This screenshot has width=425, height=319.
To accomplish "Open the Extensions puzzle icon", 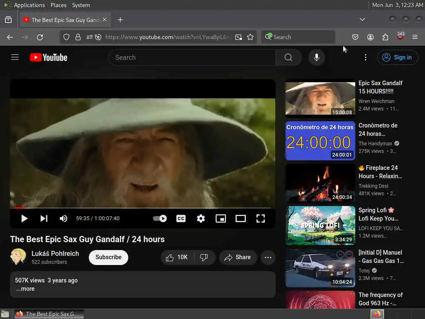I will point(385,37).
